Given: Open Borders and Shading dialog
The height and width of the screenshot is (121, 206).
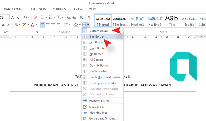Looking at the screenshot, I should [102, 118].
